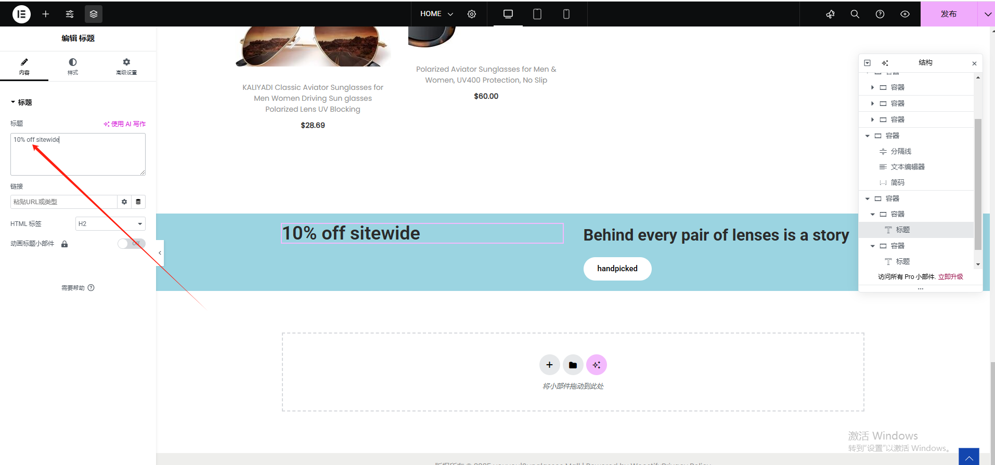Toggle the animated headline widget switch
Viewport: 995px width, 465px height.
[x=131, y=244]
